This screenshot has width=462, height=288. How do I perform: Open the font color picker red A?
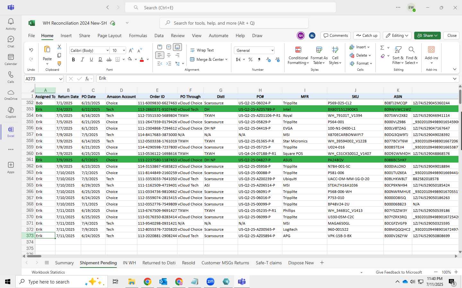142,60
